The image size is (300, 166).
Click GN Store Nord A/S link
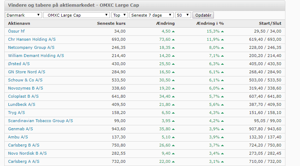(x=27, y=72)
